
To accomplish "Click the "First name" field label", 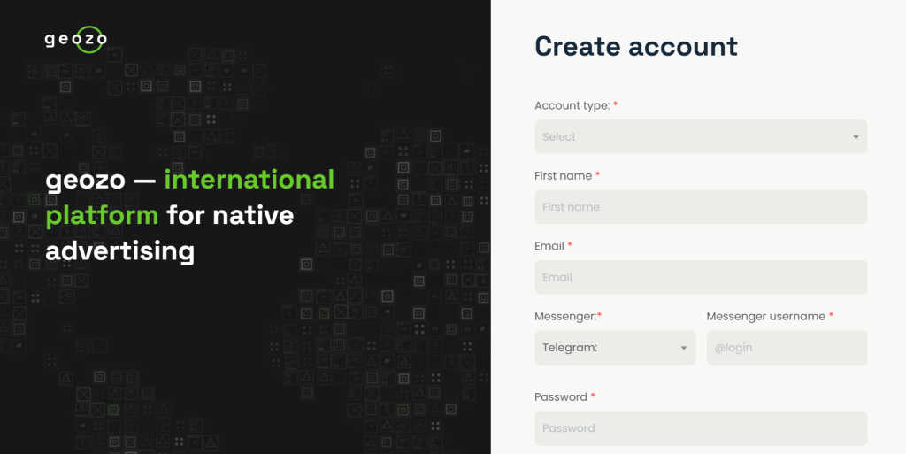I will [563, 175].
